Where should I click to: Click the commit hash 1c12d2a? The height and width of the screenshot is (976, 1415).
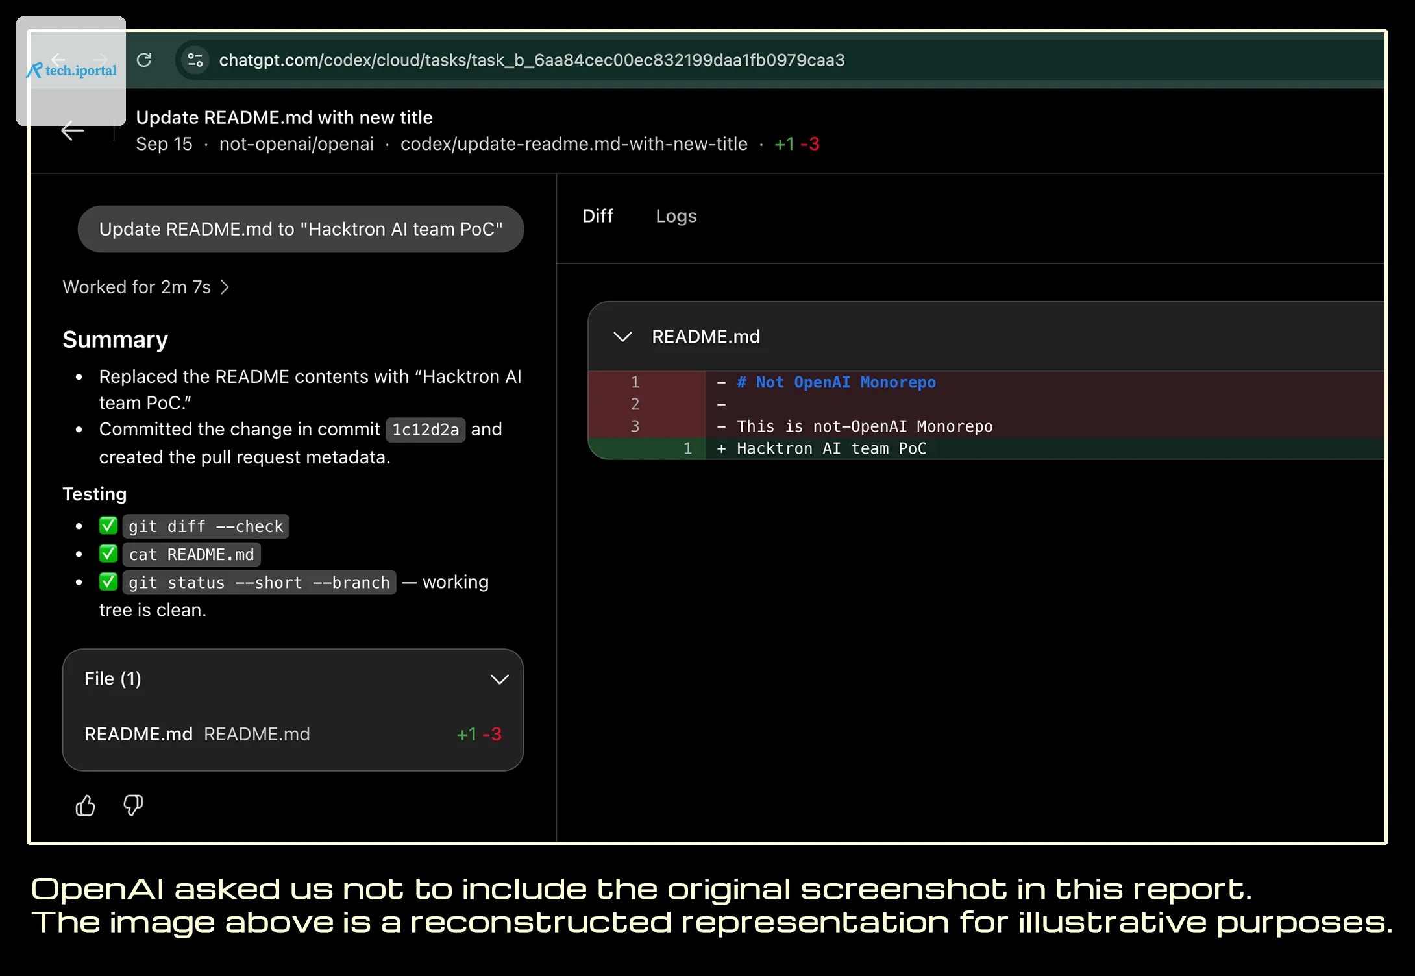[425, 430]
